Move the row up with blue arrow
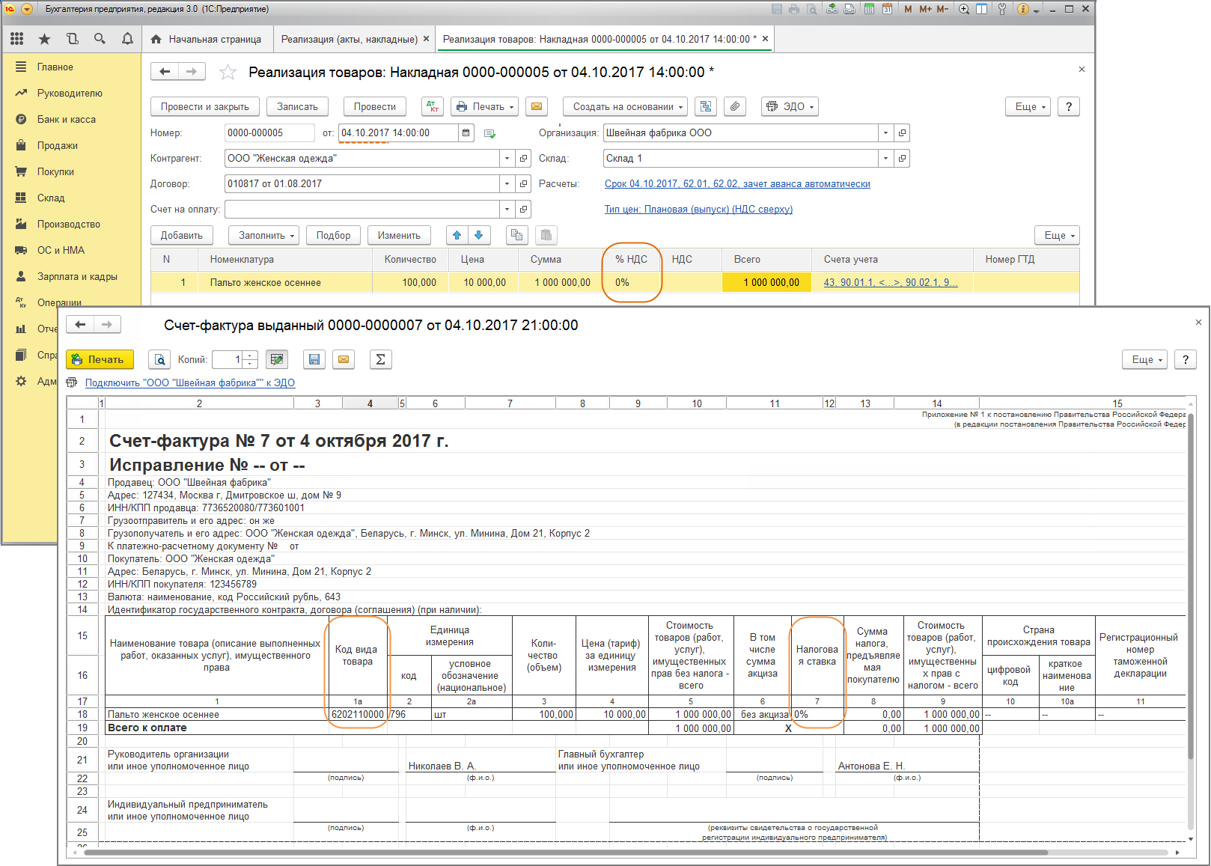Viewport: 1211px width, 866px height. click(x=457, y=236)
